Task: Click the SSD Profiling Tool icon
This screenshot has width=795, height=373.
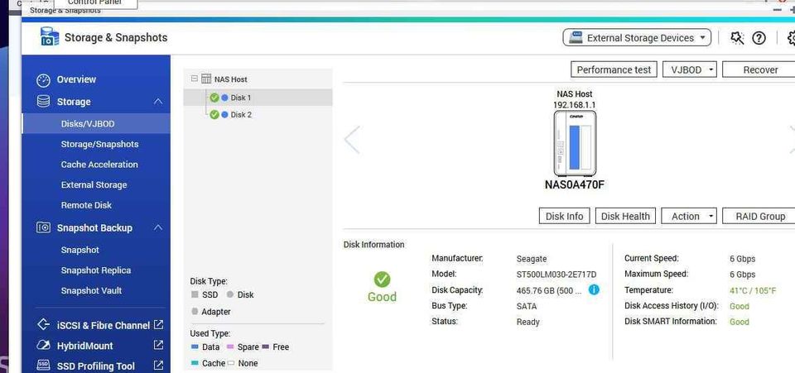Action: (x=44, y=366)
